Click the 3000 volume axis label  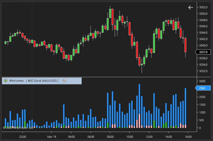pyautogui.click(x=202, y=81)
